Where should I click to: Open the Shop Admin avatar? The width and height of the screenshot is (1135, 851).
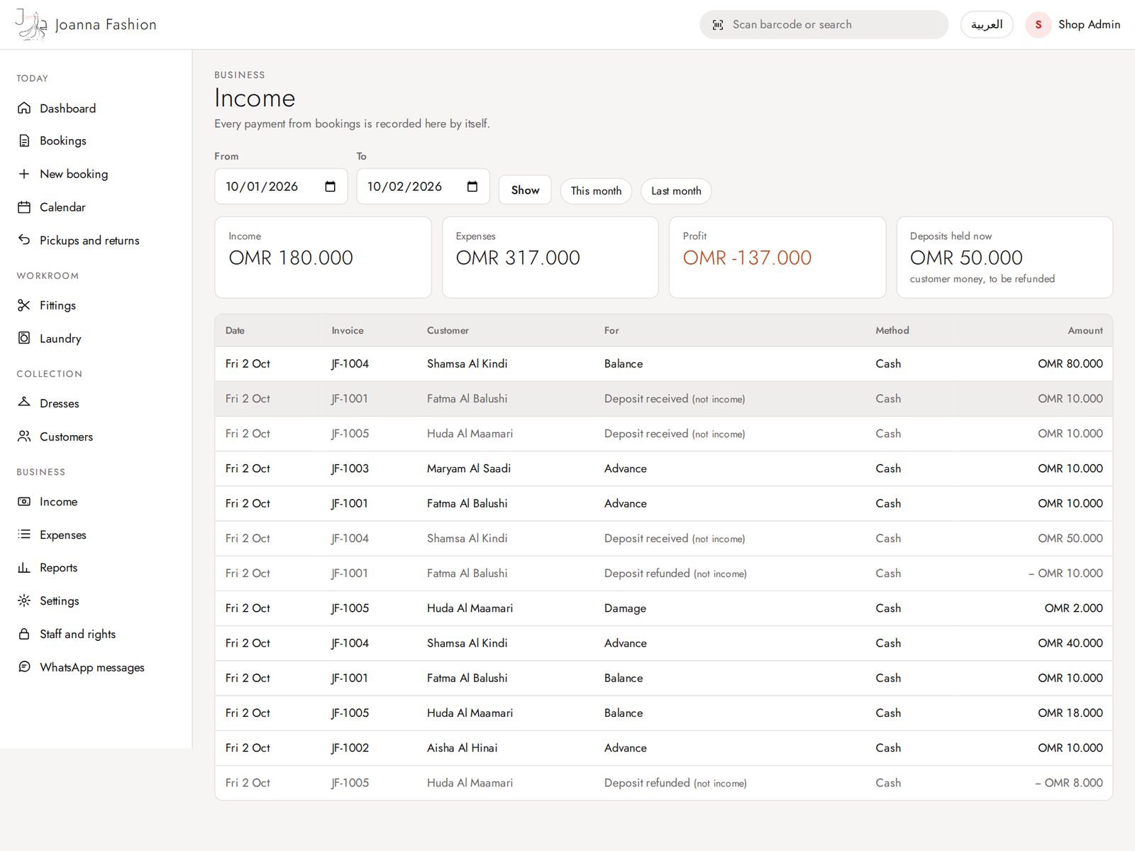click(x=1038, y=25)
